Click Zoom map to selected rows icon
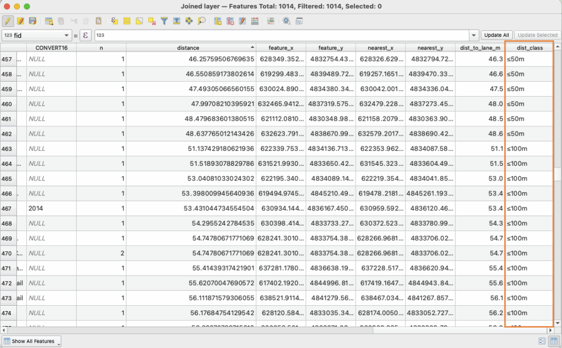Screen dimensions: 562x348 click(201, 21)
